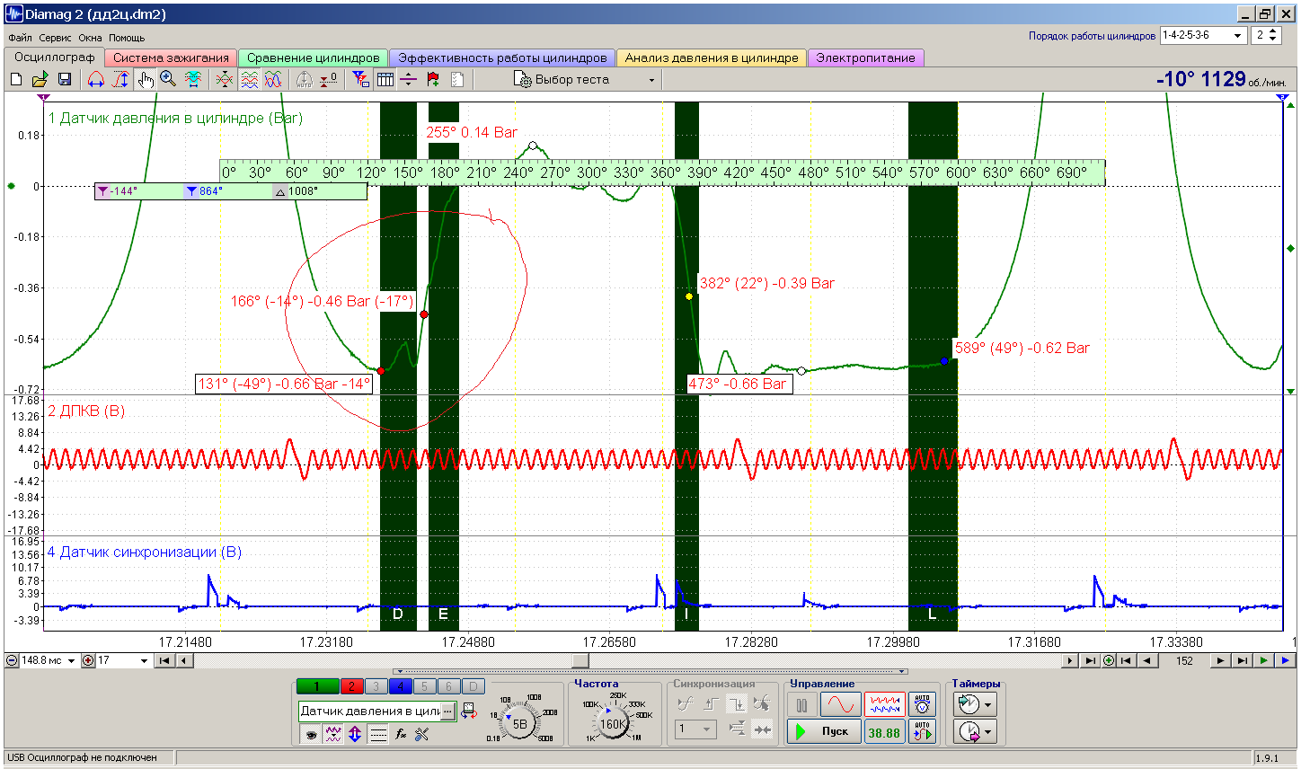Click the horizontal ruler divider icon
The width and height of the screenshot is (1301, 769).
(x=409, y=80)
